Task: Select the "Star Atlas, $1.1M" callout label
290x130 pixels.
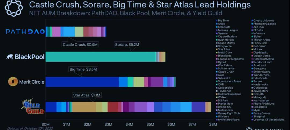Action: click(x=87, y=95)
